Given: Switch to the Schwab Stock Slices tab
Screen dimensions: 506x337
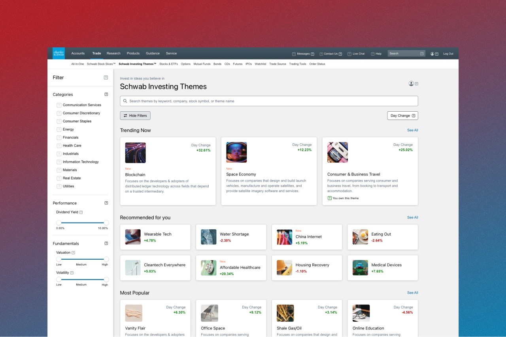Looking at the screenshot, I should [x=100, y=64].
